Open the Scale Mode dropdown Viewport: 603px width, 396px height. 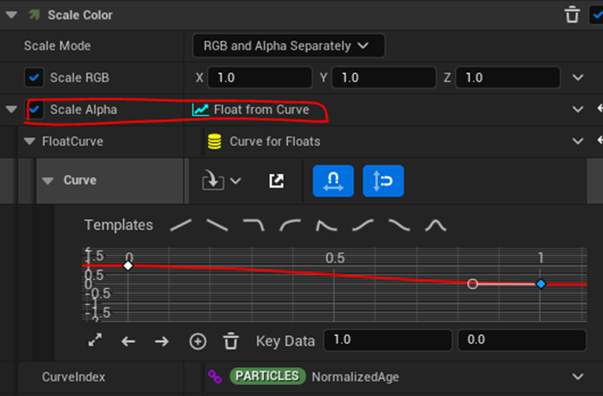(x=288, y=46)
